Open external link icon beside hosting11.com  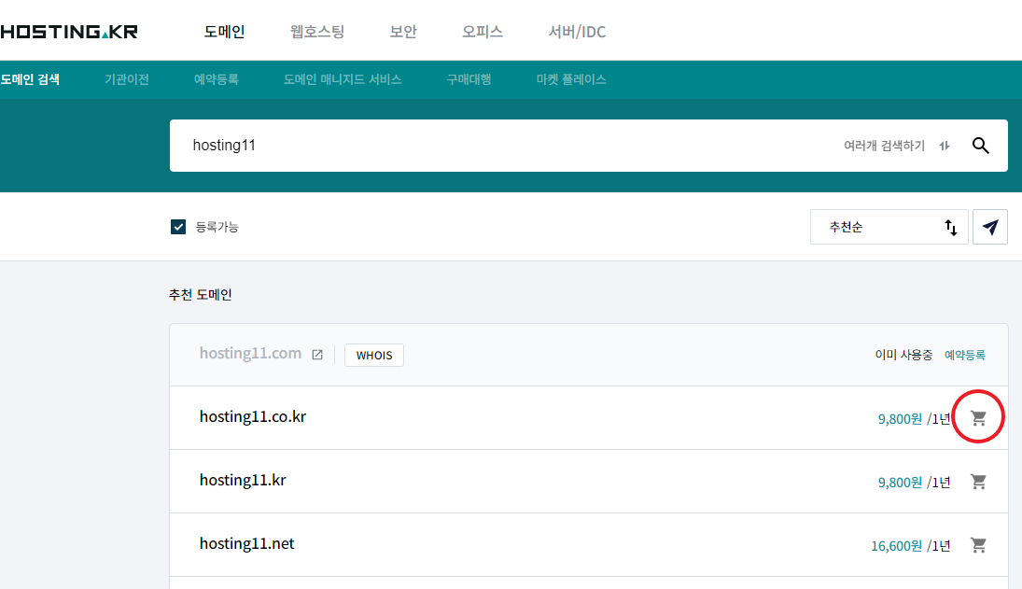[317, 355]
